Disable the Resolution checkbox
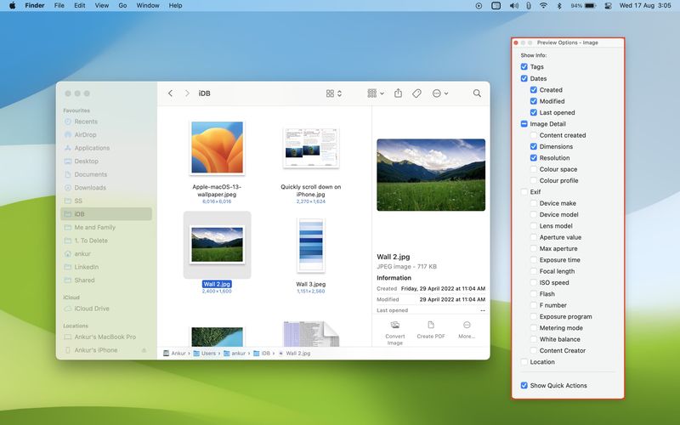Screen dimensions: 680x425 click(x=534, y=158)
